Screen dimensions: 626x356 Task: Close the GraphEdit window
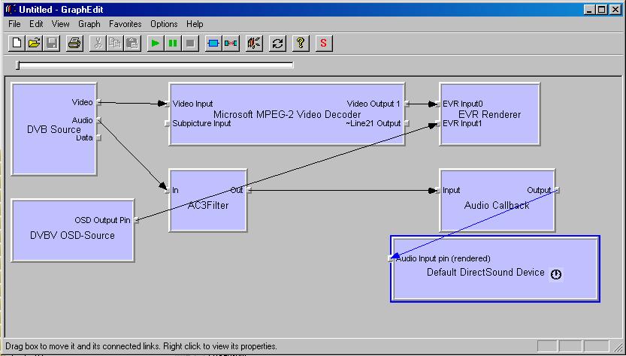point(615,10)
